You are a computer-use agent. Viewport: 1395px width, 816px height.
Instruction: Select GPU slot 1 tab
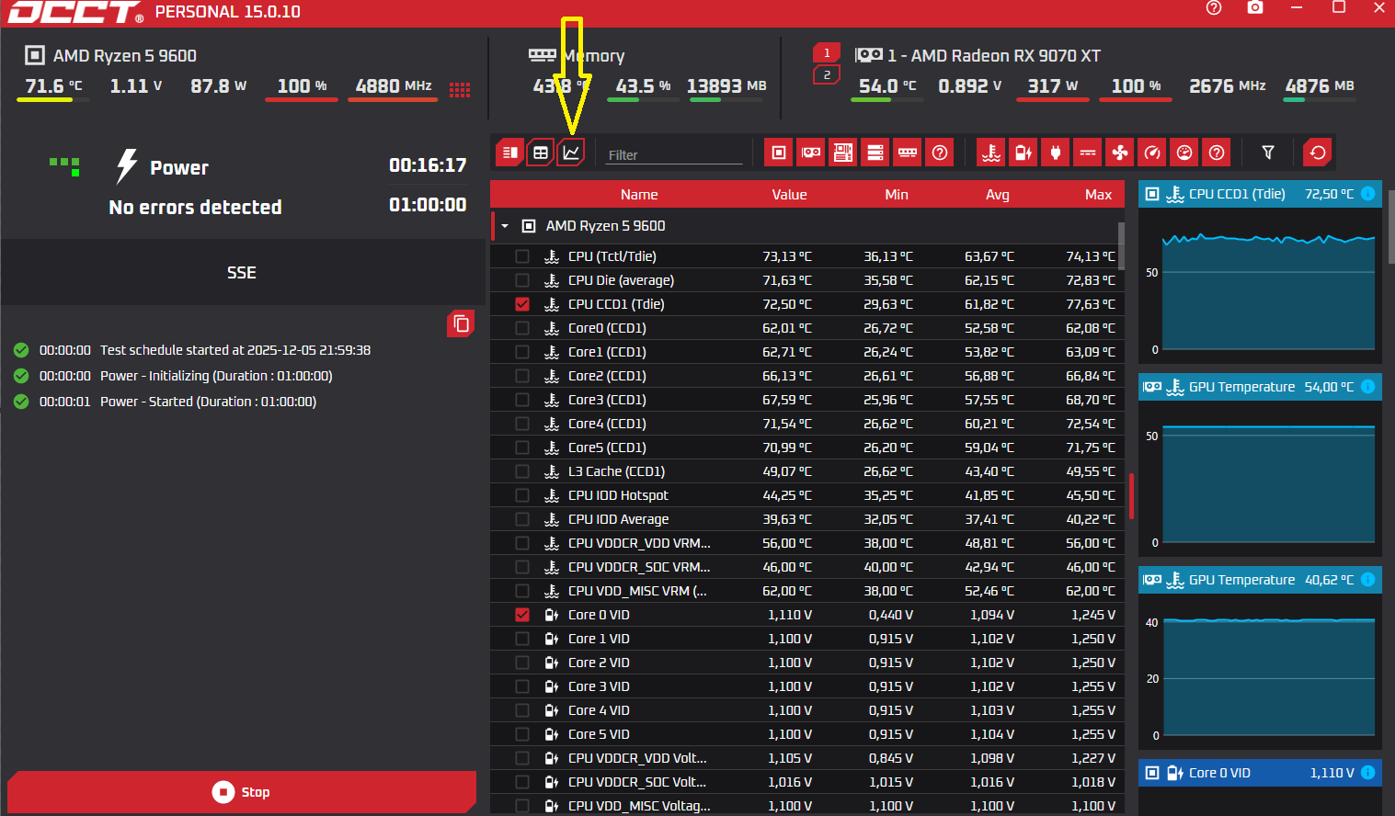[827, 53]
